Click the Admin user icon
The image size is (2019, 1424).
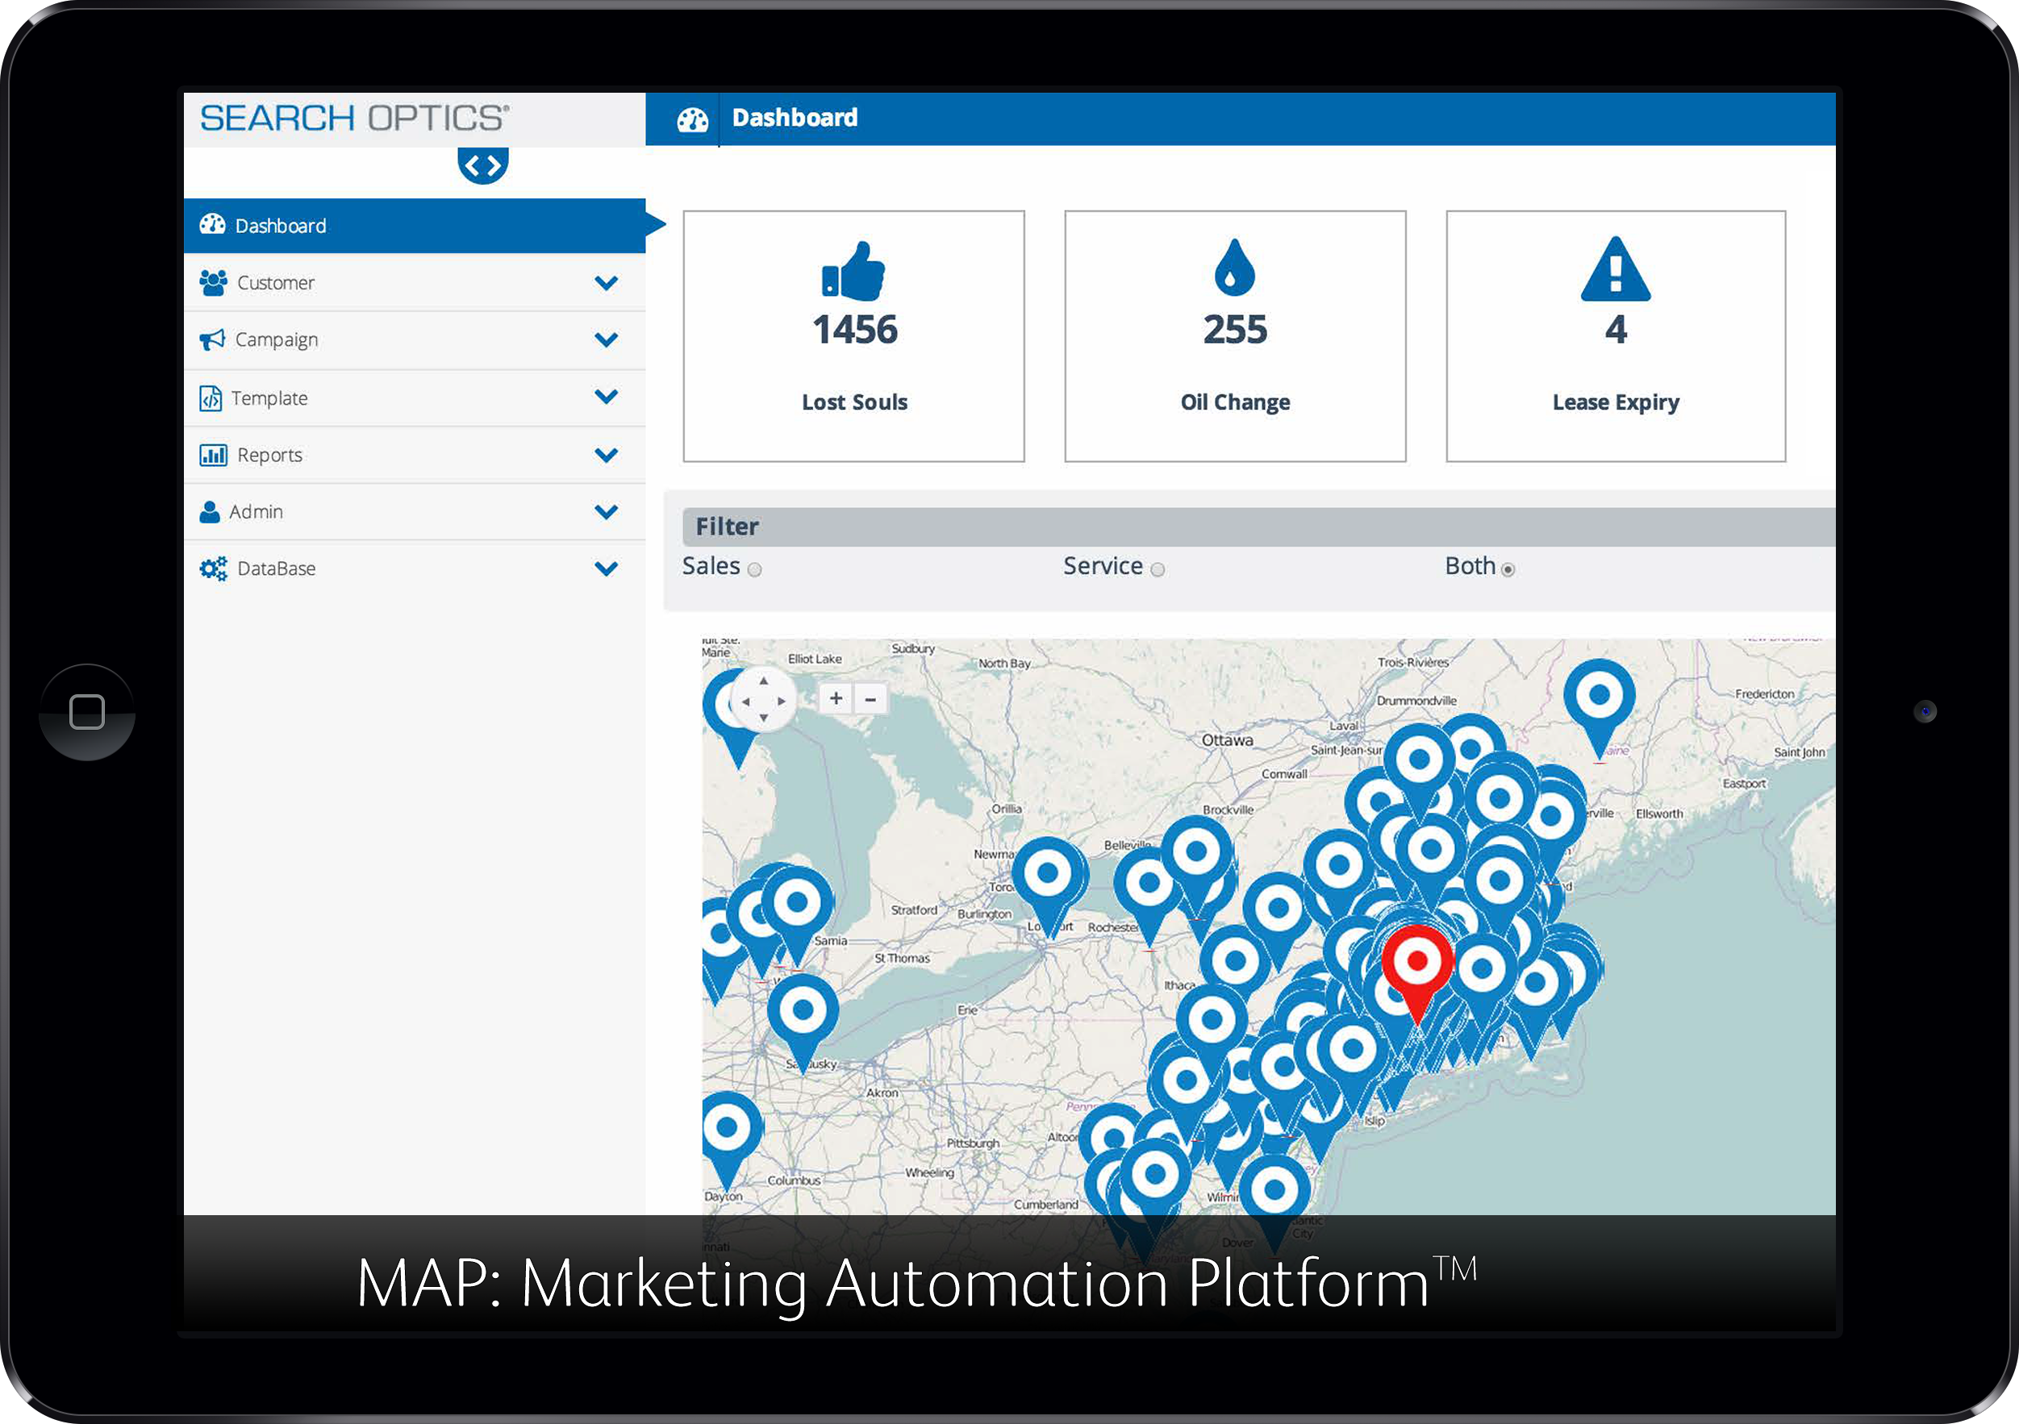pos(209,511)
